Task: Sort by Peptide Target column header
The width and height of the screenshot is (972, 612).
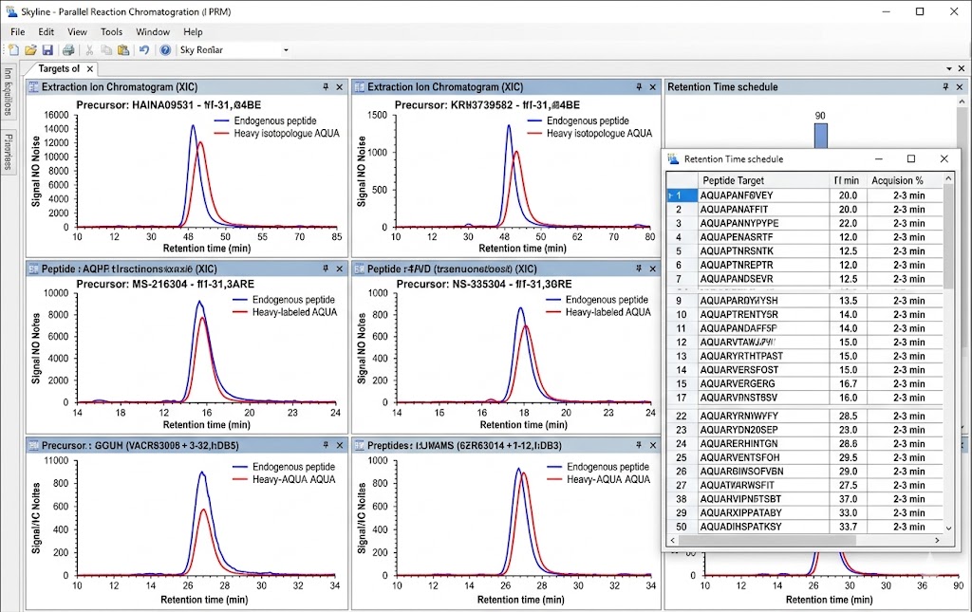Action: 763,180
